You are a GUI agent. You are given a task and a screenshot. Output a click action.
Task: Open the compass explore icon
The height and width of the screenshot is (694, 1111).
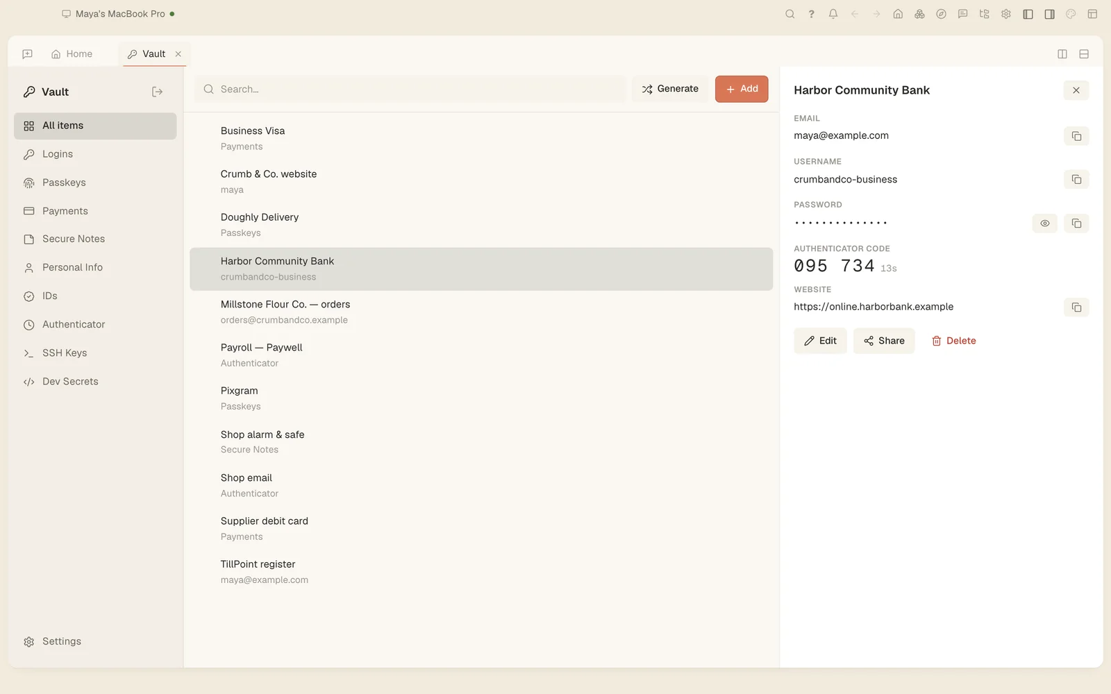tap(941, 14)
